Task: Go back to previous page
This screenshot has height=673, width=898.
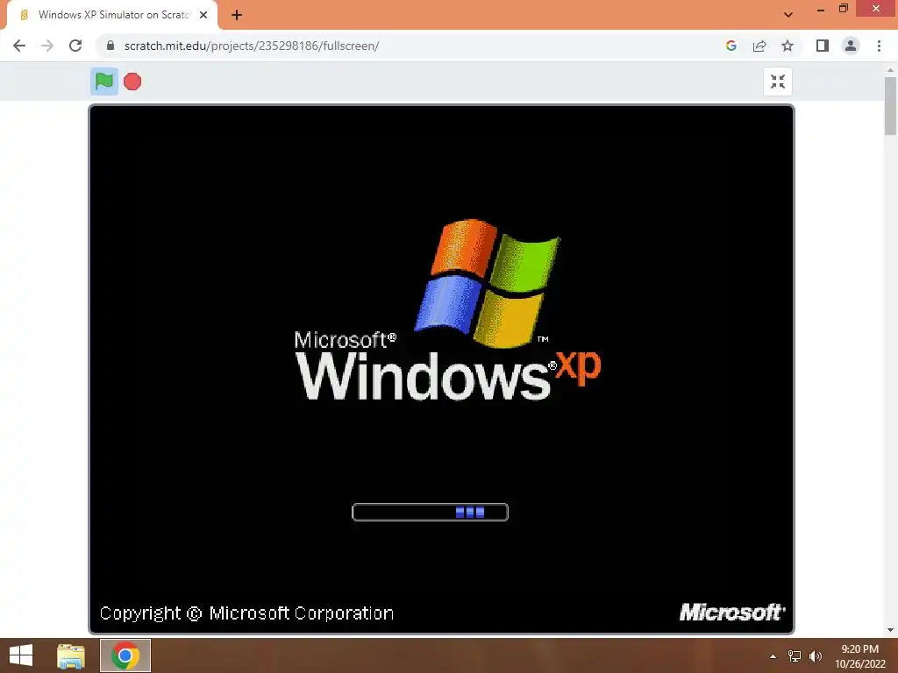Action: (19, 46)
